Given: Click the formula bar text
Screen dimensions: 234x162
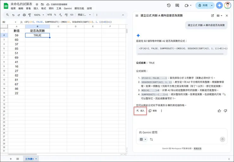Looking at the screenshot, I should pyautogui.click(x=68, y=22).
